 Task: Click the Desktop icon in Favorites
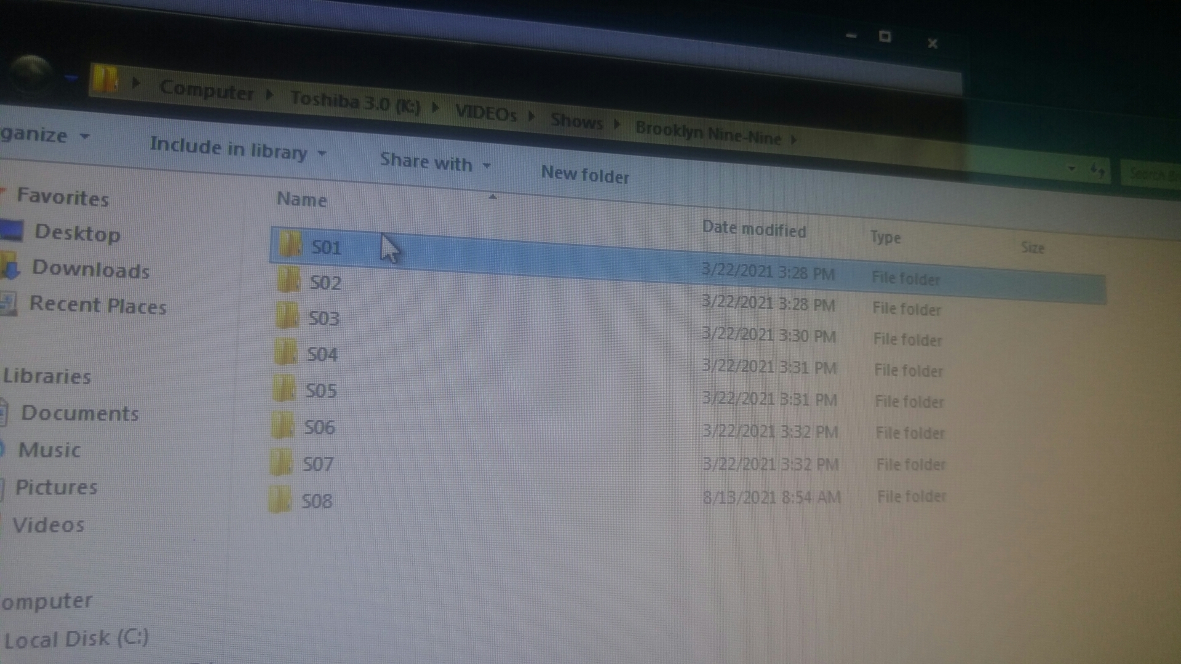point(12,231)
